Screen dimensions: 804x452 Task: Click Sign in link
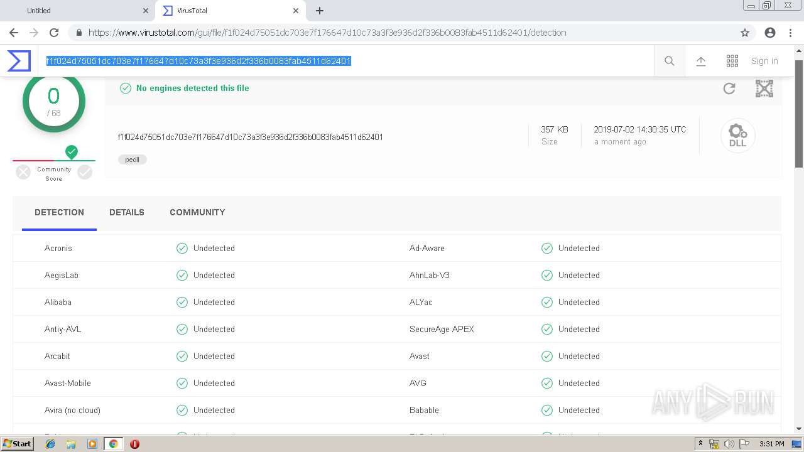coord(764,61)
